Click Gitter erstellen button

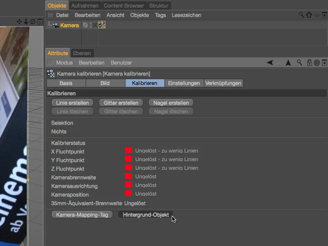(x=121, y=103)
